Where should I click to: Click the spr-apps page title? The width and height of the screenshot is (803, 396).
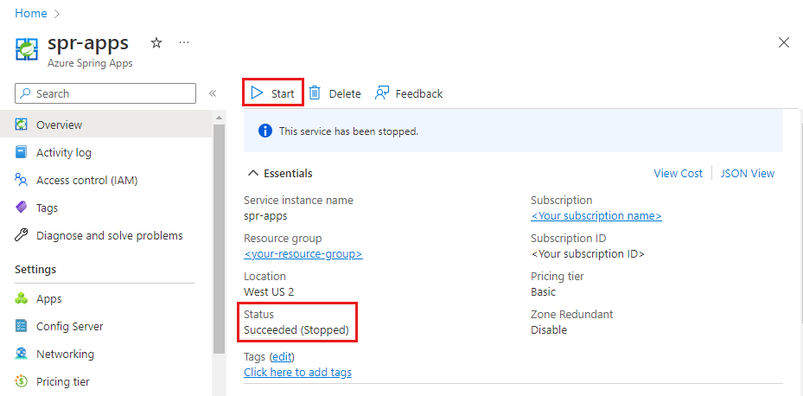coord(88,43)
